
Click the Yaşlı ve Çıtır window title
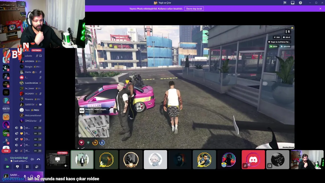[165, 3]
